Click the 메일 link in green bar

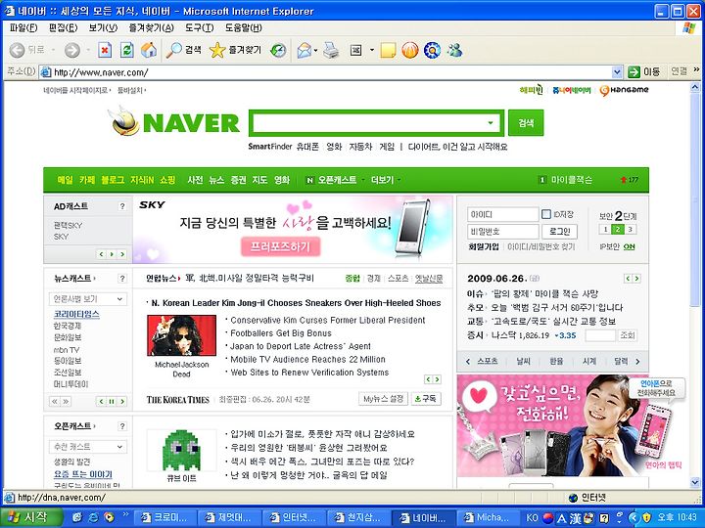pos(65,180)
